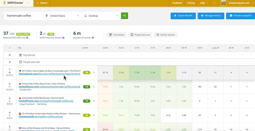Click LPS badge 38 for theroasterie.com
The height and width of the screenshot is (131, 255).
coord(86,72)
